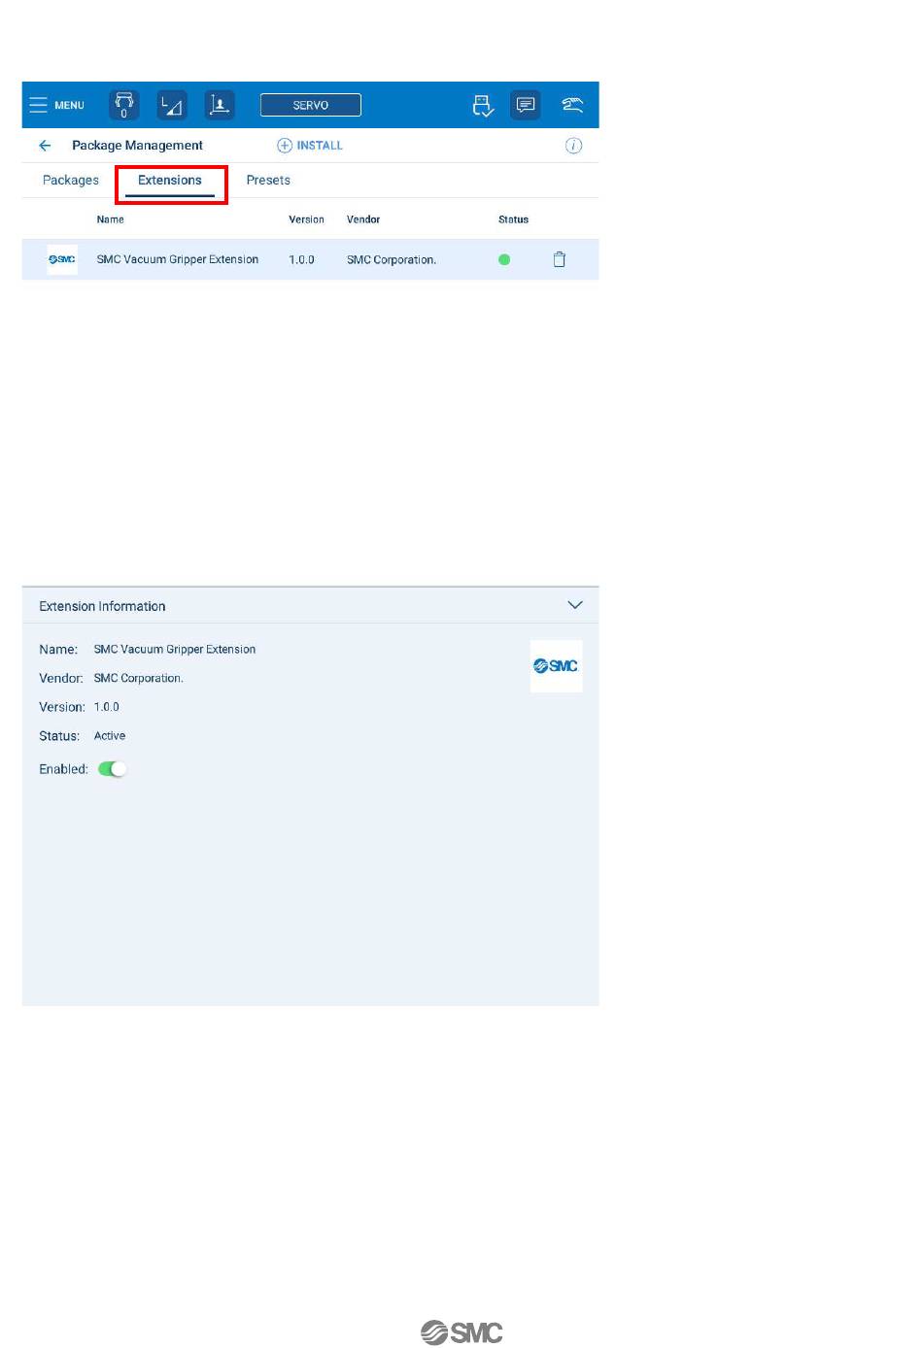
Task: Click version 1.0.0 in the table row
Action: point(301,259)
